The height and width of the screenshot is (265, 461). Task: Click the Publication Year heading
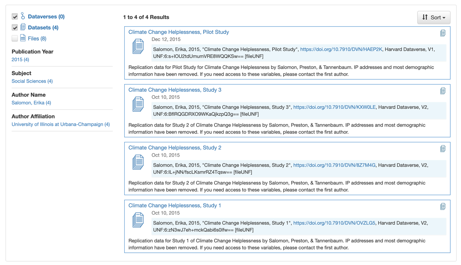(32, 52)
